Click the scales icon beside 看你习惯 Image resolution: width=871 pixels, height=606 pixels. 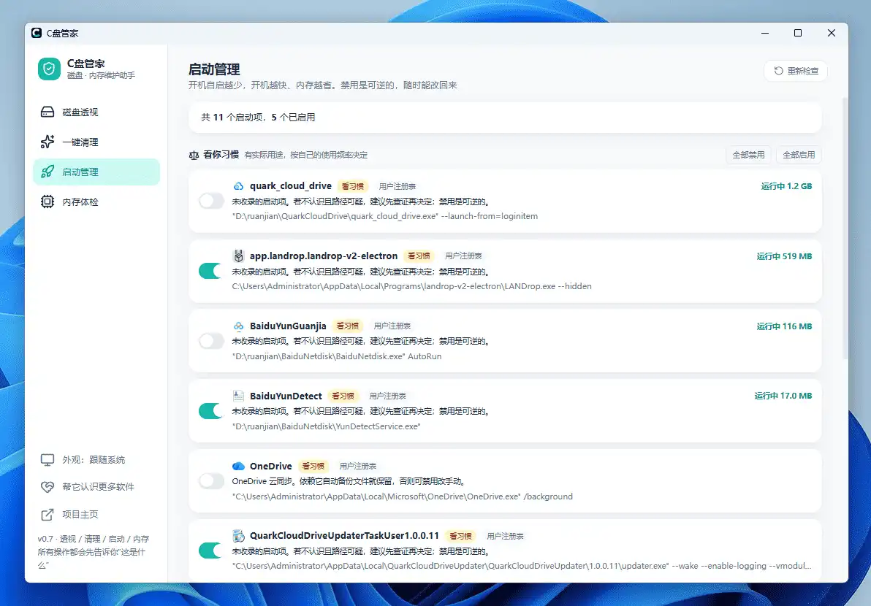pos(194,155)
